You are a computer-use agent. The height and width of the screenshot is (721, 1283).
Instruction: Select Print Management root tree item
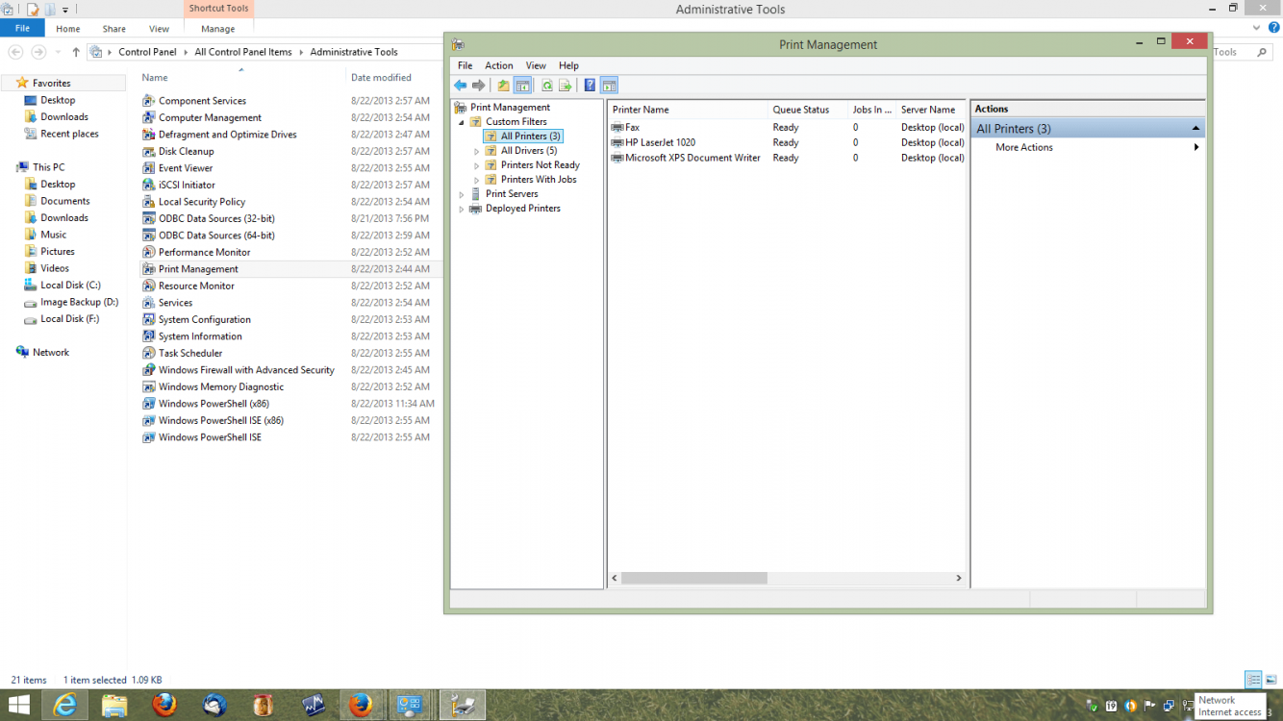coord(510,108)
